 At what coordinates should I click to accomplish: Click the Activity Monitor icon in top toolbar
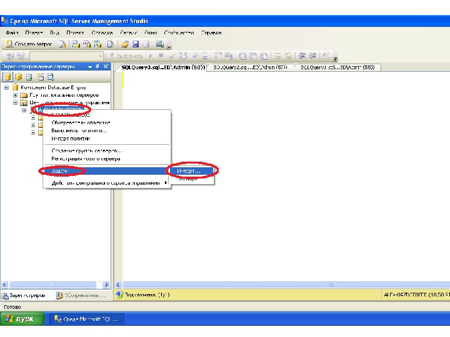(x=159, y=44)
